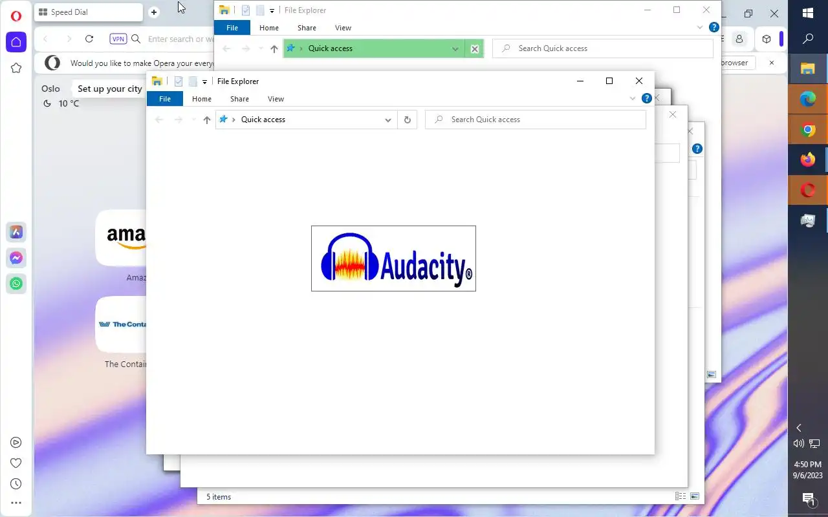Open the View tab in front File Explorer
The width and height of the screenshot is (828, 517).
tap(276, 99)
